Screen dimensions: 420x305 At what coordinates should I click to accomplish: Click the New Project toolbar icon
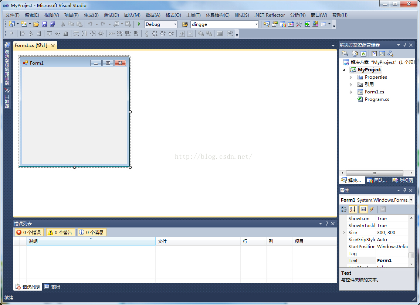11,24
